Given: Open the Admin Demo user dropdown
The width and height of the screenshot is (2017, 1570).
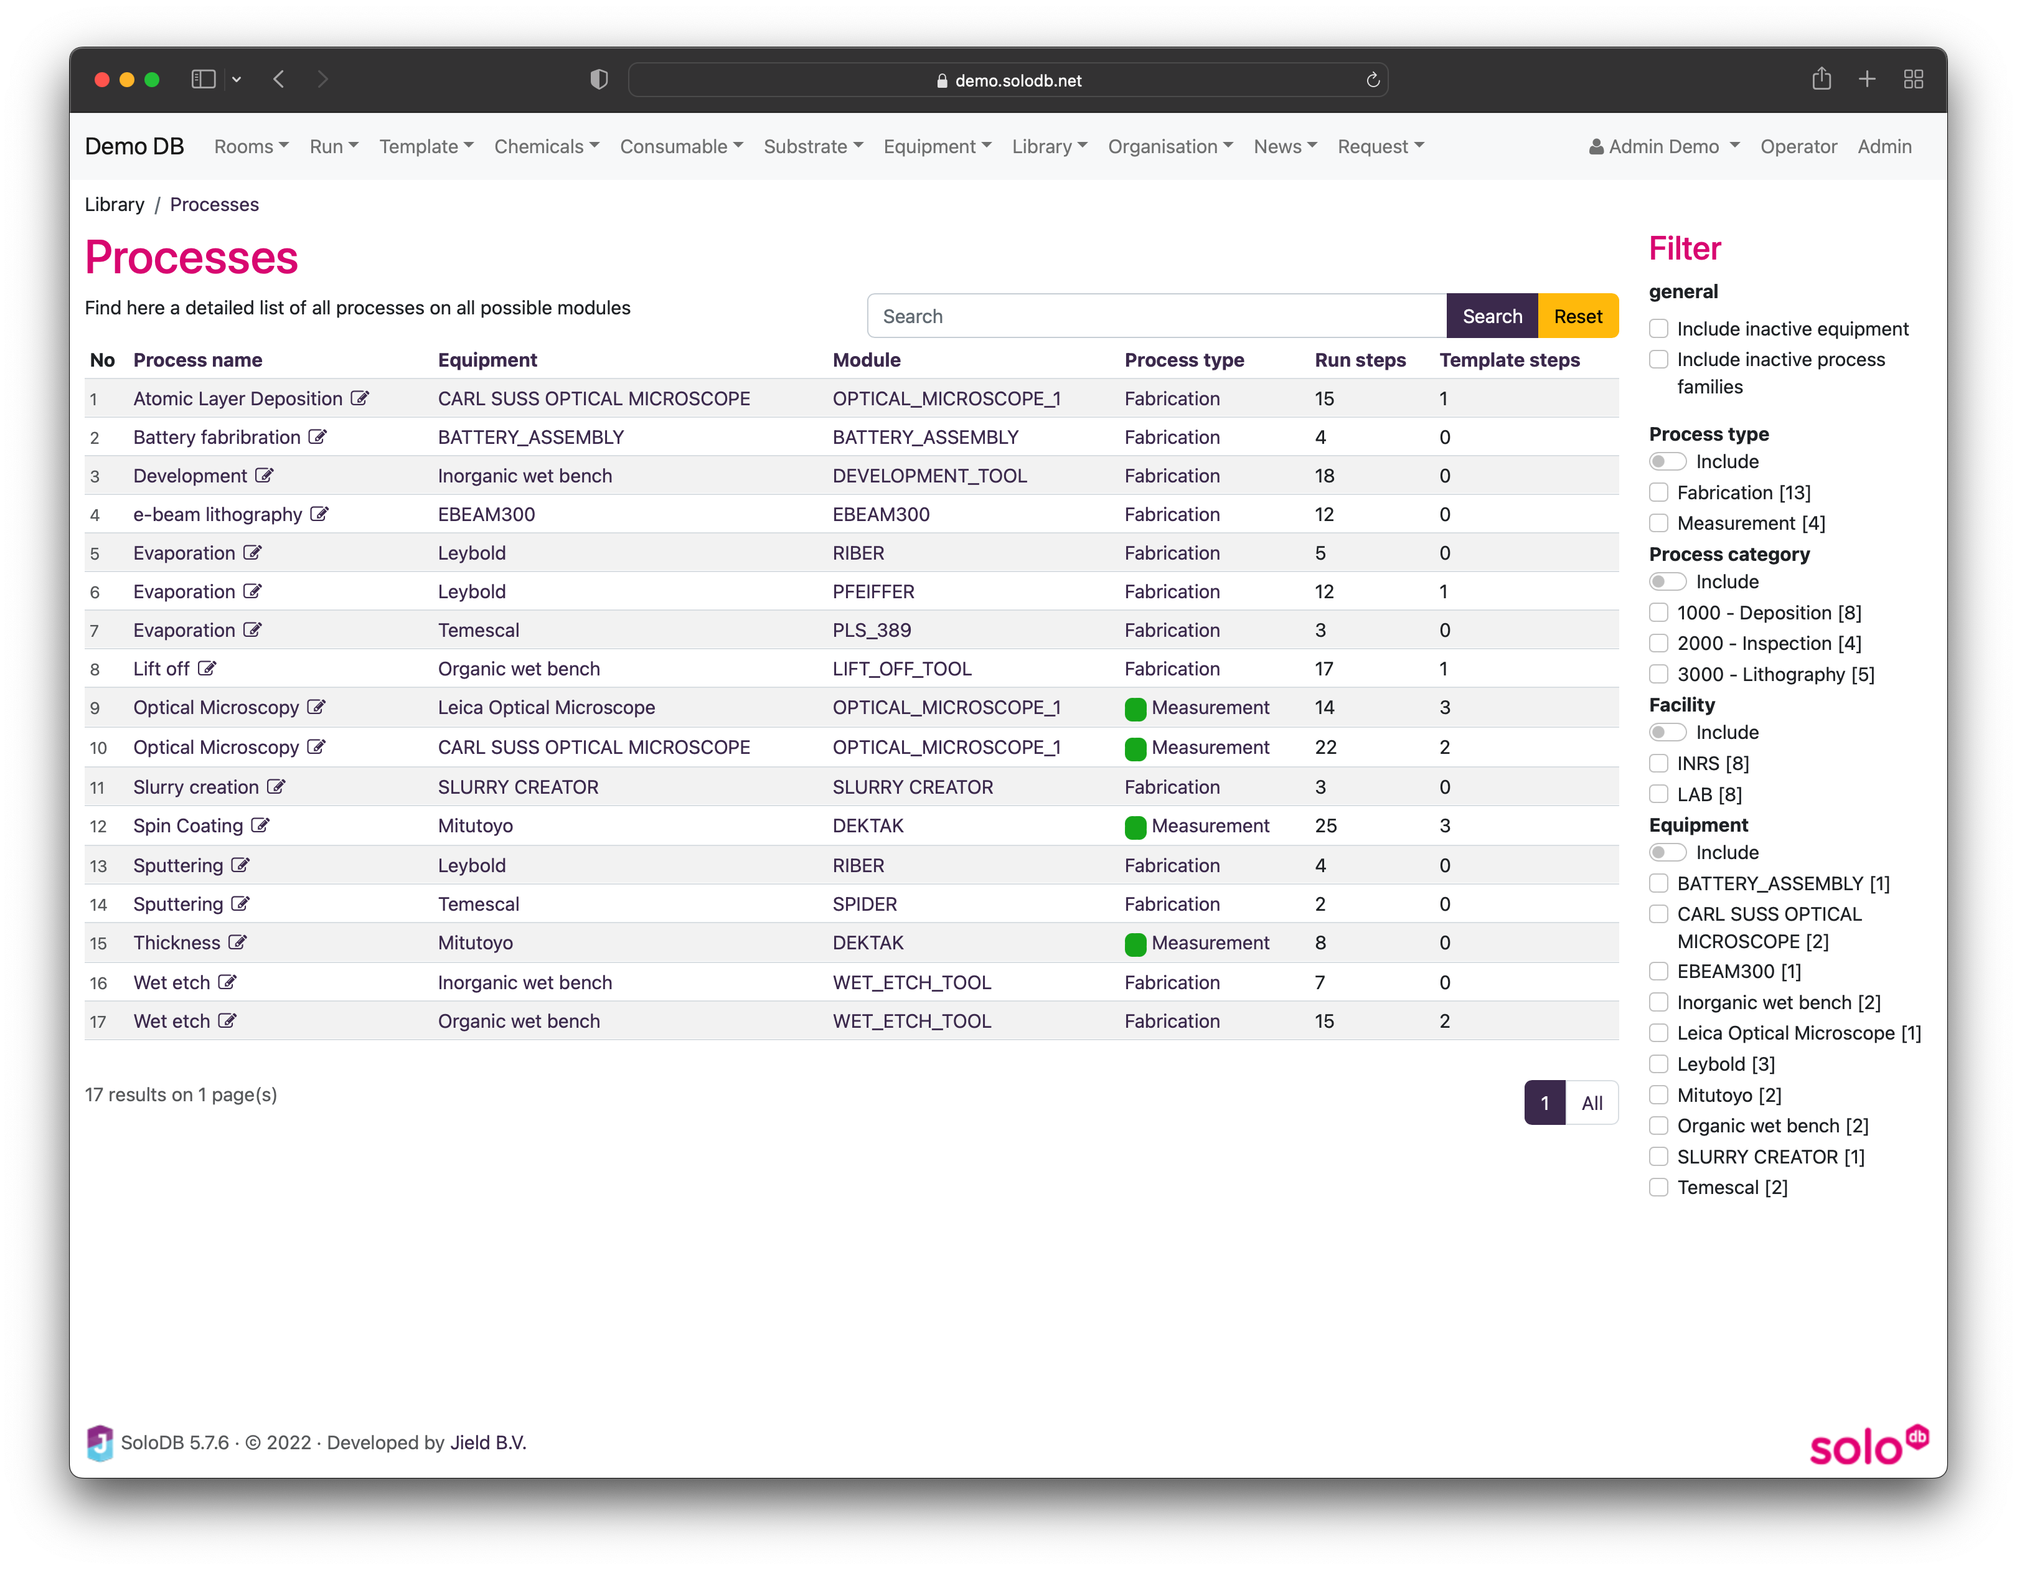Looking at the screenshot, I should point(1664,146).
